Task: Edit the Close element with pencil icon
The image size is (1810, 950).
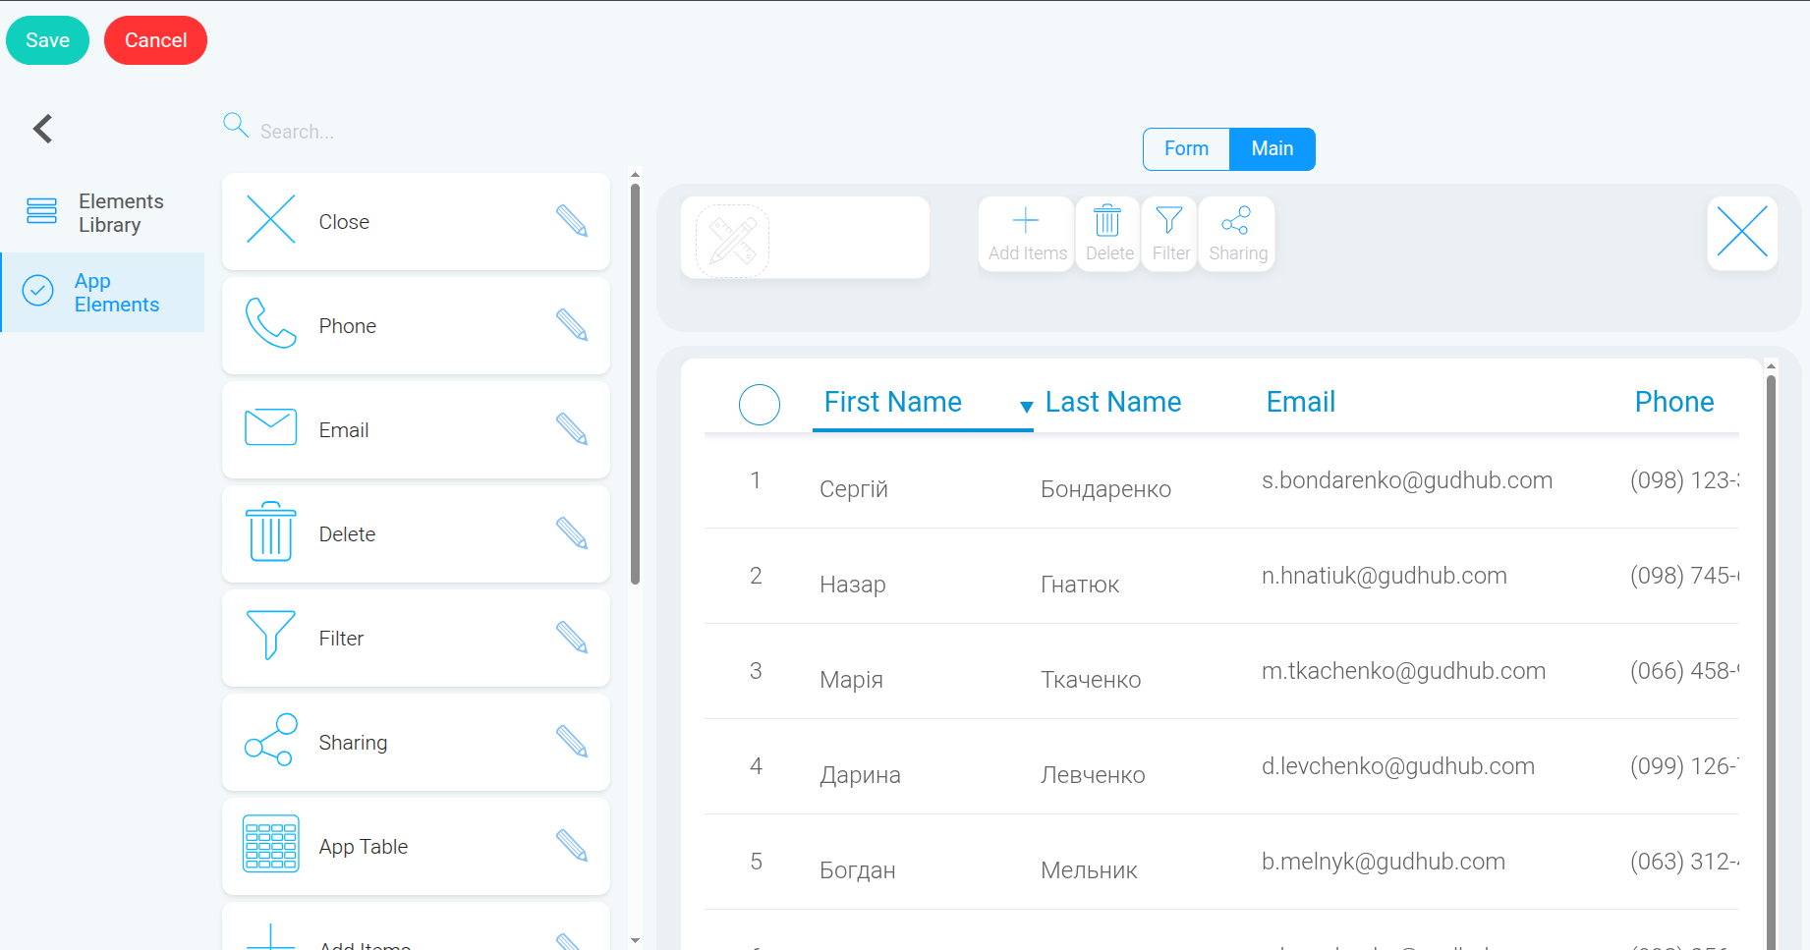Action: (x=572, y=221)
